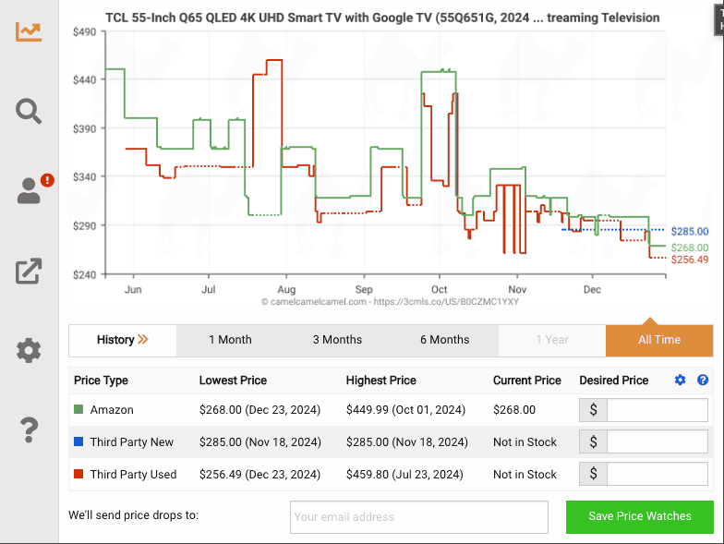The width and height of the screenshot is (724, 544).
Task: Click the blue gear next to Desired Price
Action: 681,381
